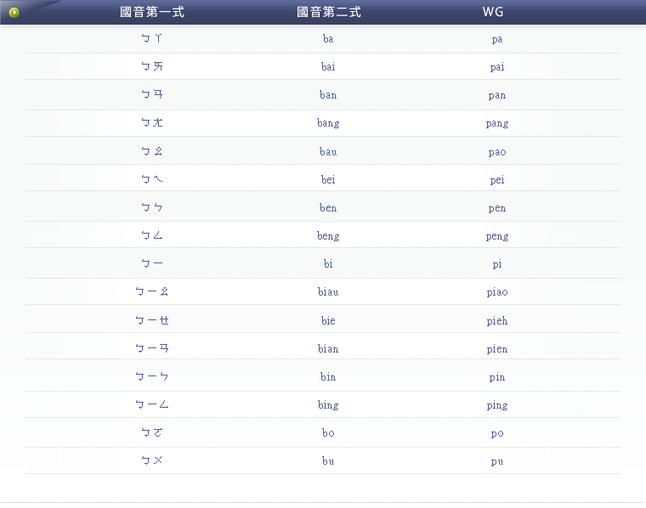Click the 國音第一式 column header

[152, 12]
